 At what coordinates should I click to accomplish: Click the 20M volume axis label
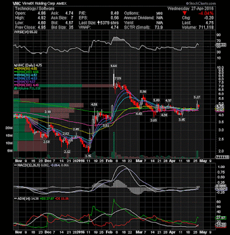click(x=9, y=128)
